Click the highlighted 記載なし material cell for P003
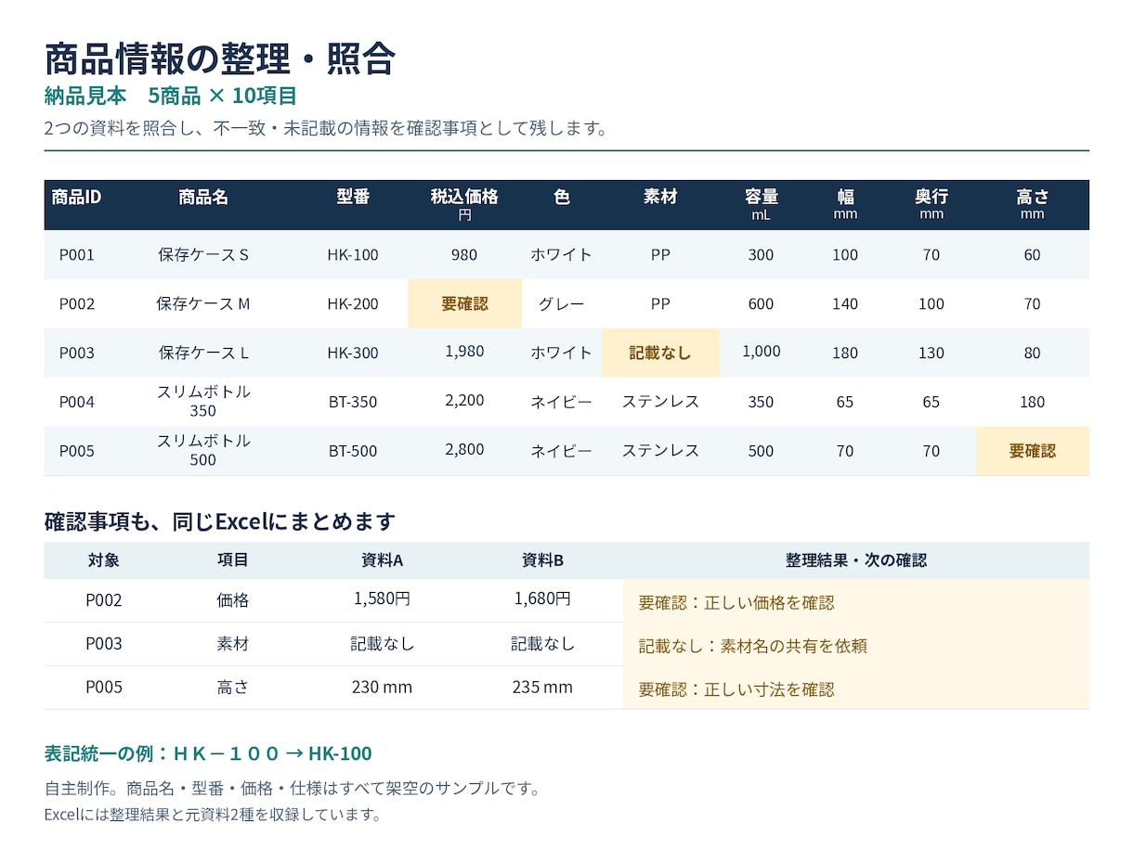 [x=660, y=353]
